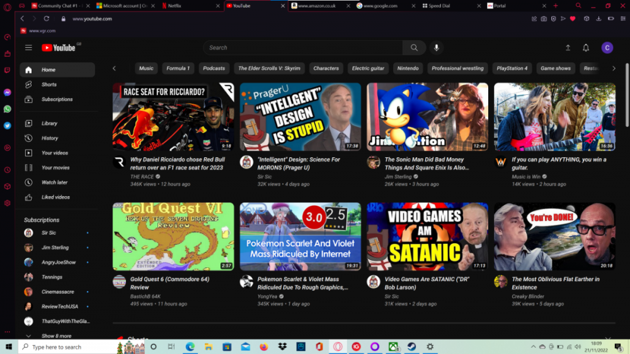This screenshot has width=630, height=354.
Task: Take a snapshot with the camera icon
Action: click(x=544, y=19)
